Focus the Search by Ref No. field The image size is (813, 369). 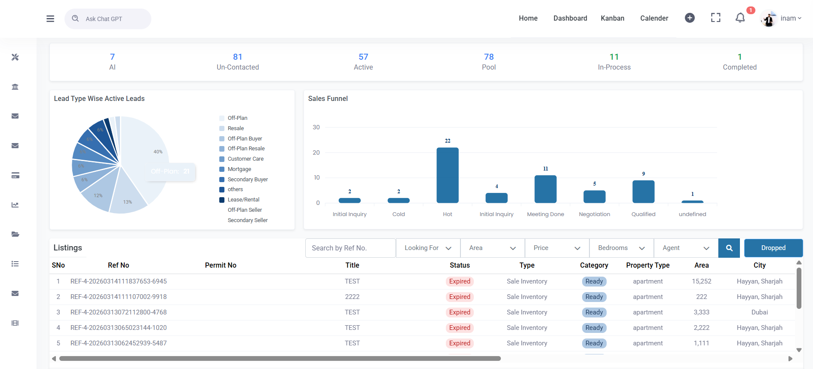point(350,248)
